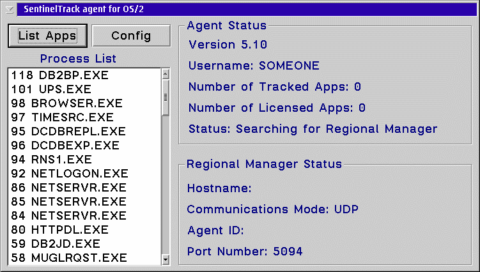
Task: Click the Username: SOMEONE line
Action: pos(254,66)
